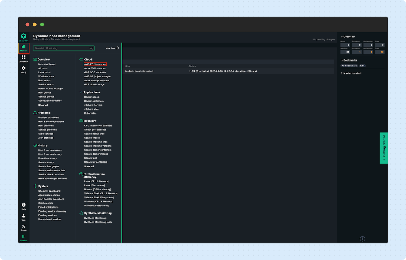Expand the OK status row details
The image size is (406, 260).
[190, 71]
